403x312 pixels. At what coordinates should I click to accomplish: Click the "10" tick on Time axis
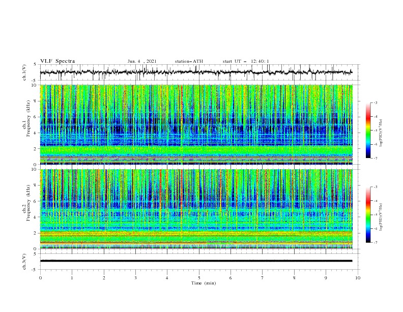pyautogui.click(x=358, y=278)
